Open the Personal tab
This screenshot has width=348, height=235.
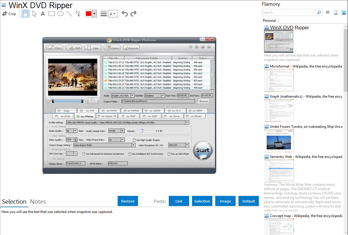pos(270,21)
